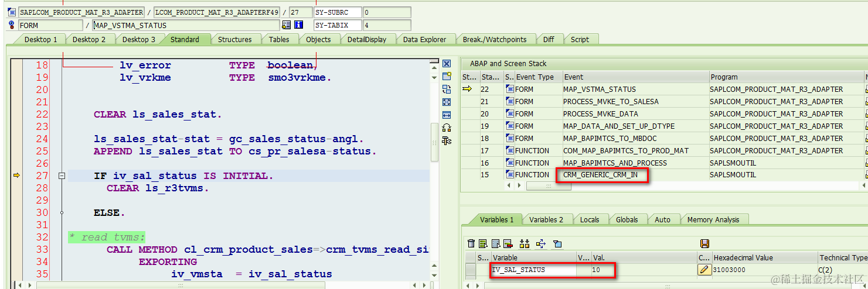Click the hexadecimal value 31003000 cell
Screen dimensions: 868x289
[764, 270]
